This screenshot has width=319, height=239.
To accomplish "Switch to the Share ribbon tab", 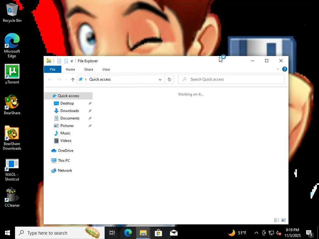I will [x=88, y=69].
